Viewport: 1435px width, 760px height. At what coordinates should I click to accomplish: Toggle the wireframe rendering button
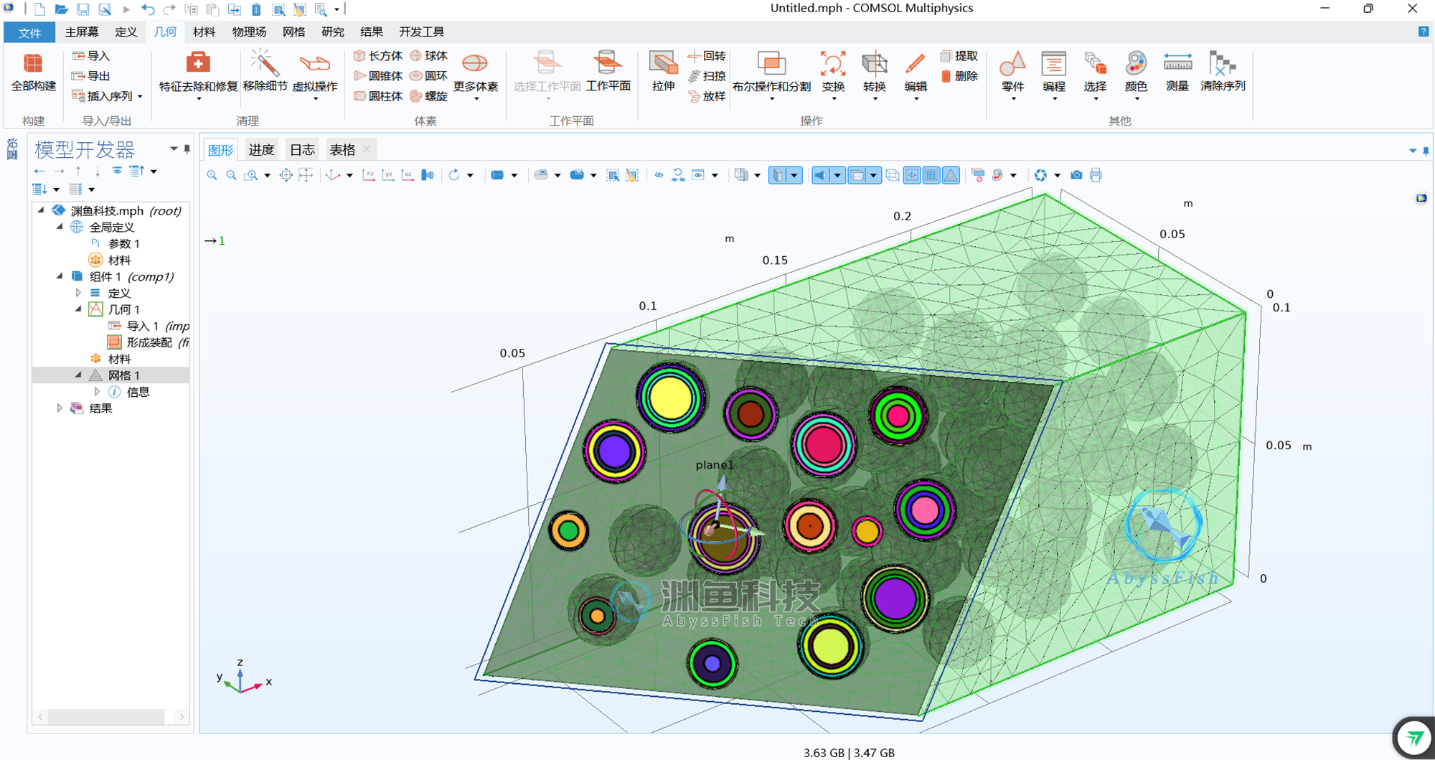[893, 175]
